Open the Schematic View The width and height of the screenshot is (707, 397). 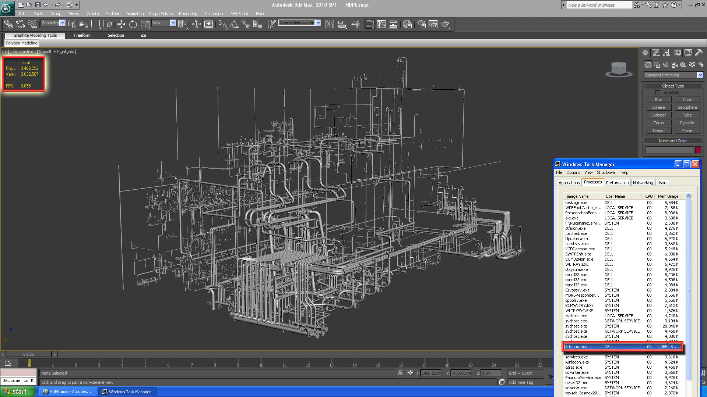[393, 24]
